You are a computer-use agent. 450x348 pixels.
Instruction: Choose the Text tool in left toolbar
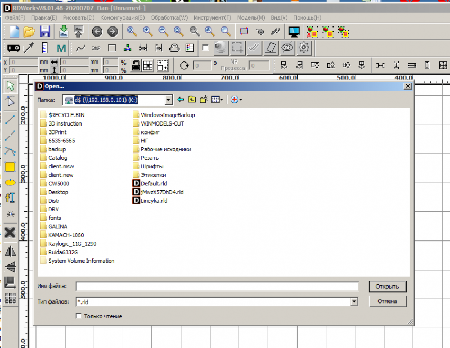coord(10,198)
